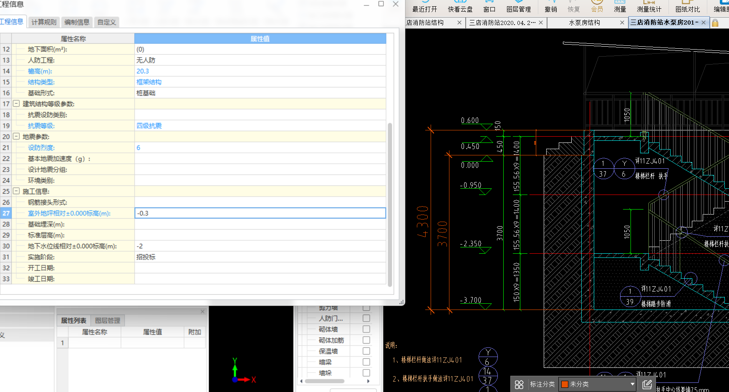729x392 pixels.
Task: Open the 未分类 annotation category dropdown
Action: click(x=597, y=384)
